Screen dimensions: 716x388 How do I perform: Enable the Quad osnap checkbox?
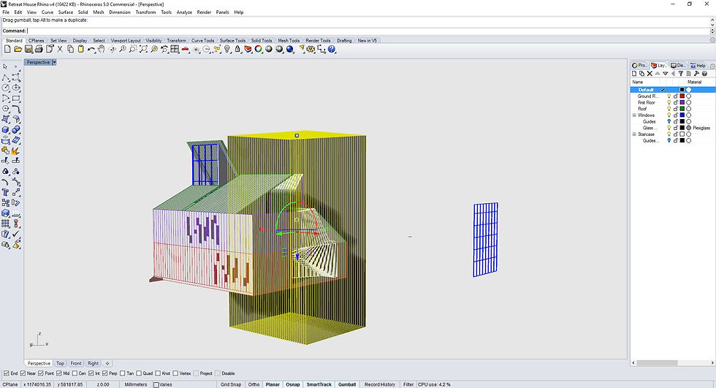tap(139, 373)
